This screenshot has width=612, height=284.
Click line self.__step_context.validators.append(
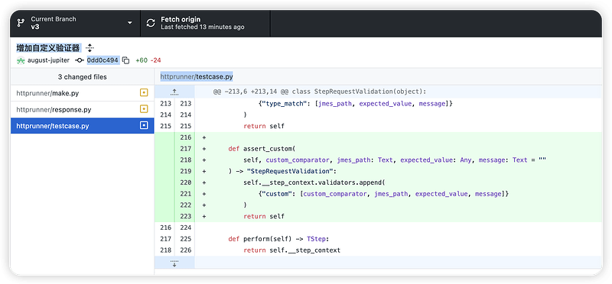(314, 182)
